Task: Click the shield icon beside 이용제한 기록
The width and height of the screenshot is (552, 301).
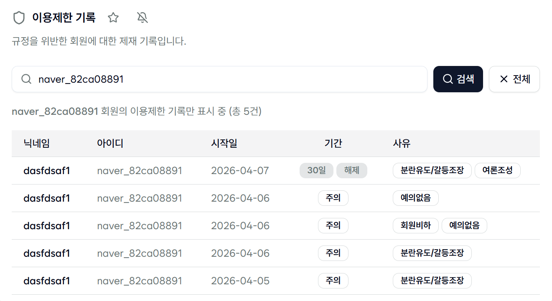Action: coord(19,18)
